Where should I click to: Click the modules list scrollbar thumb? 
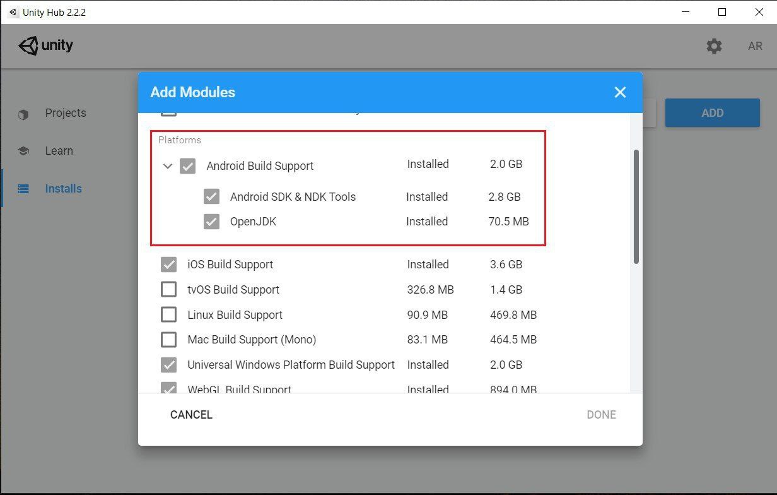[x=636, y=206]
